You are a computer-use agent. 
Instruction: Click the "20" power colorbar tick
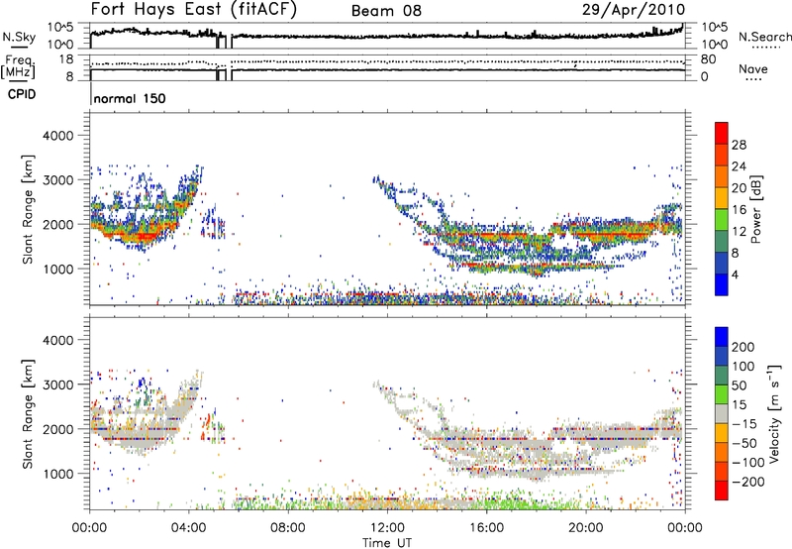click(739, 188)
